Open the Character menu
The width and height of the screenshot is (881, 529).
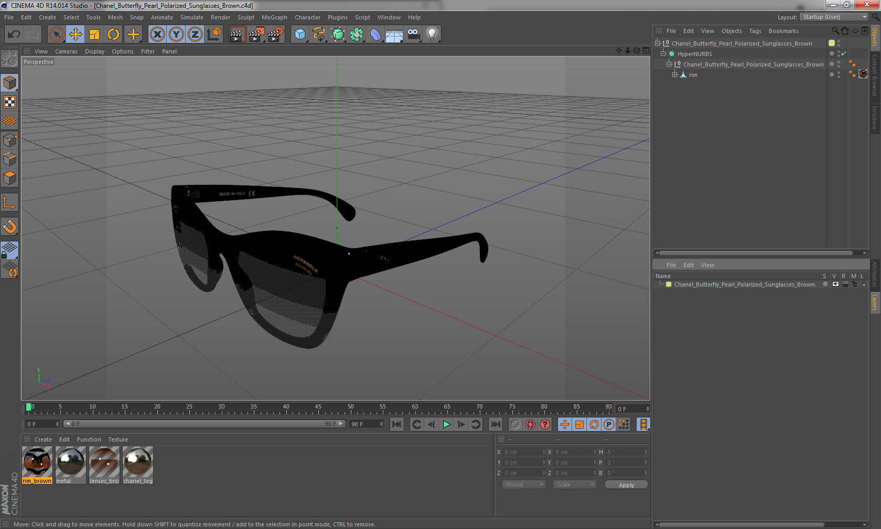coord(307,17)
